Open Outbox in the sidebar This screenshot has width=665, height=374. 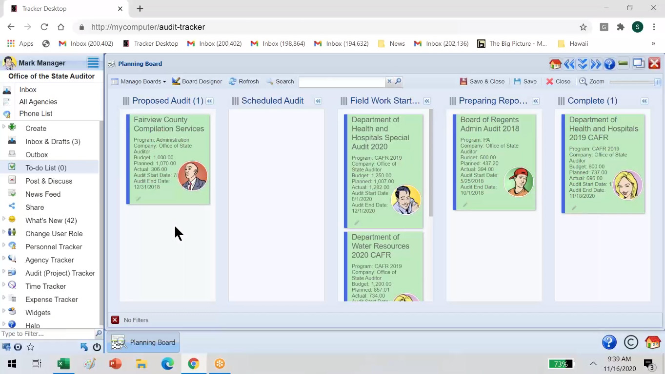click(x=37, y=154)
